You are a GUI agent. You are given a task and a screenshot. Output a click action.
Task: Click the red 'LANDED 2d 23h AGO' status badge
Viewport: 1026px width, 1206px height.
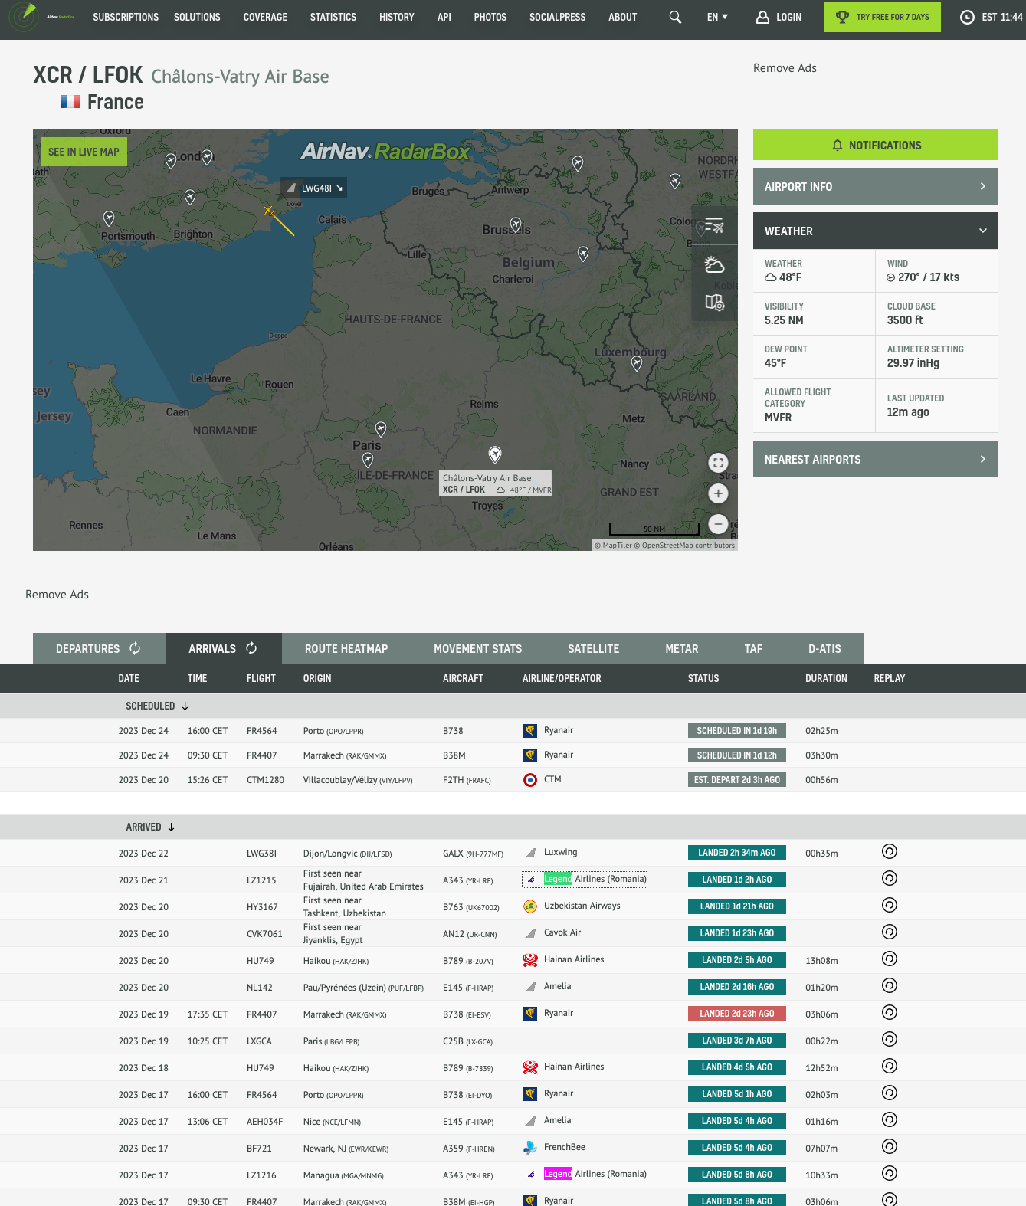[737, 1013]
